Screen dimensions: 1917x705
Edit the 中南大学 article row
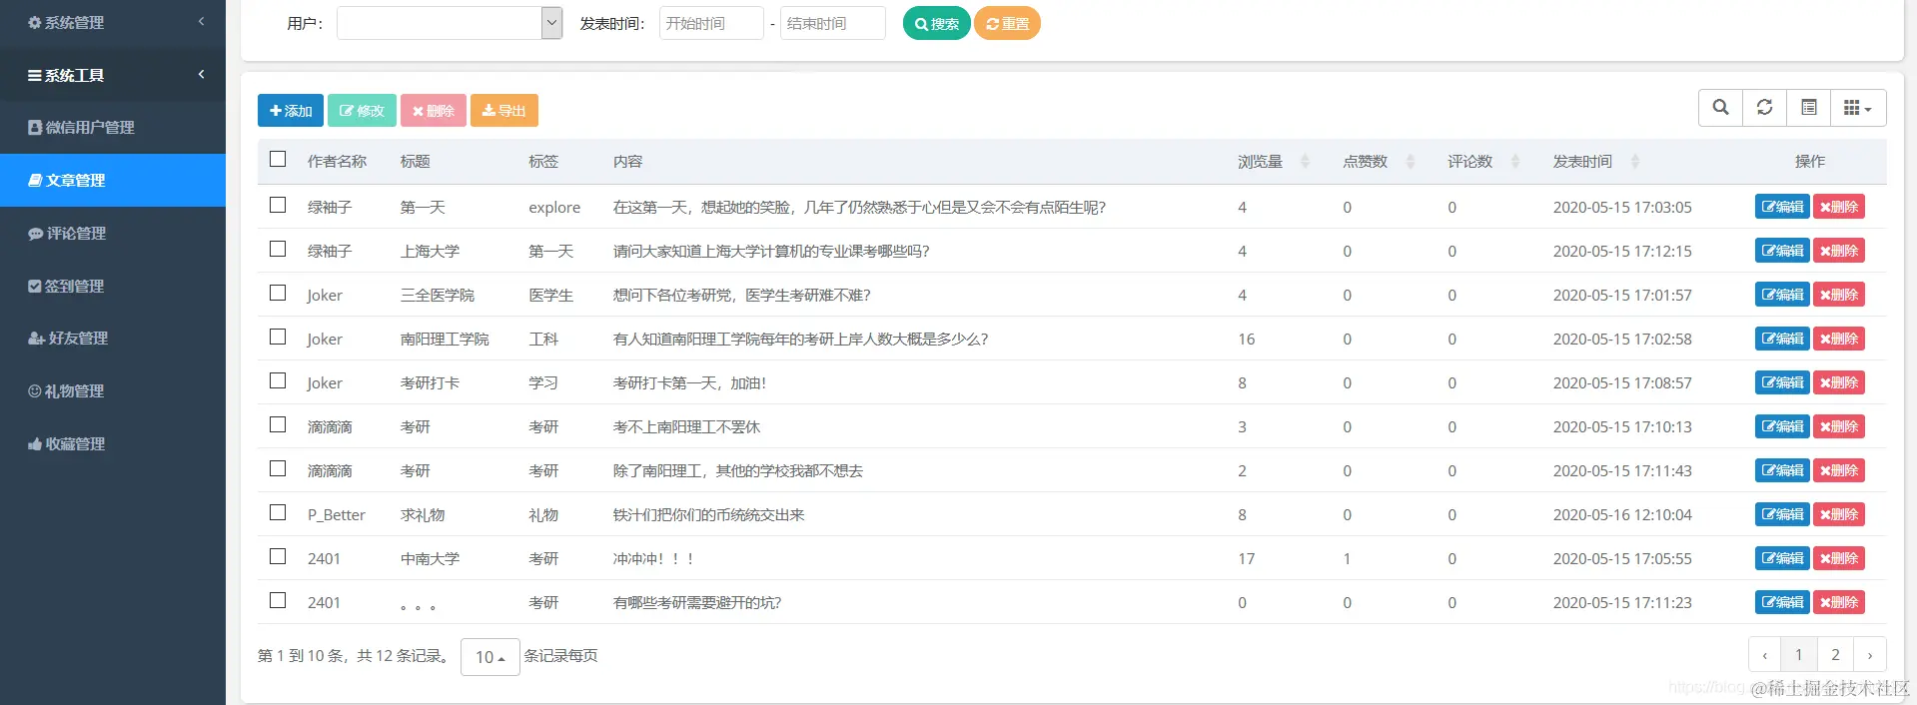[x=1782, y=558]
